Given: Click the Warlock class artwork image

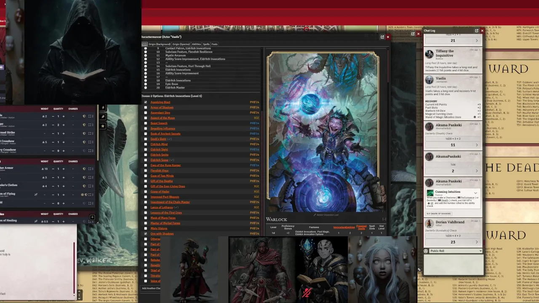Looking at the screenshot, I should pyautogui.click(x=323, y=131).
